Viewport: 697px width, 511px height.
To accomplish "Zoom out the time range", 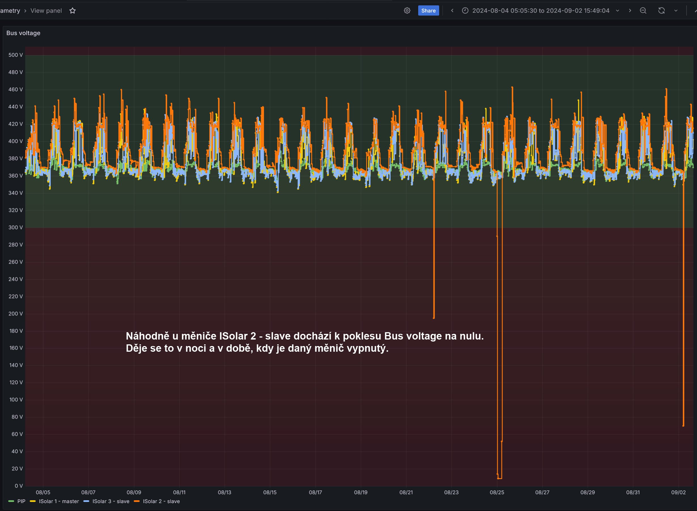I will click(643, 10).
